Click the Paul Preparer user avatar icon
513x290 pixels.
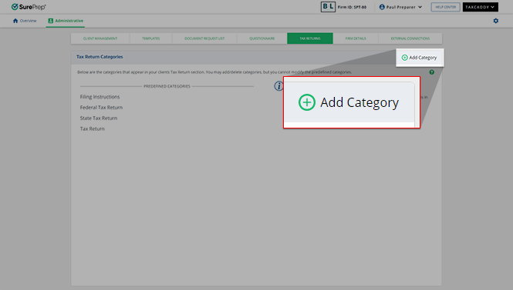382,7
